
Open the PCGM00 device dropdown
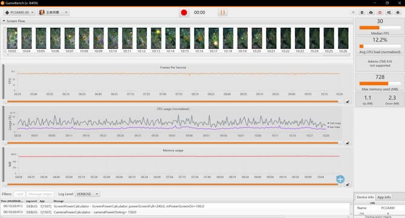click(x=19, y=13)
